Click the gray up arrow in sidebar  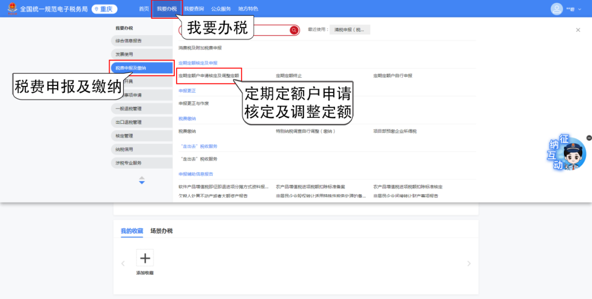pyautogui.click(x=141, y=177)
